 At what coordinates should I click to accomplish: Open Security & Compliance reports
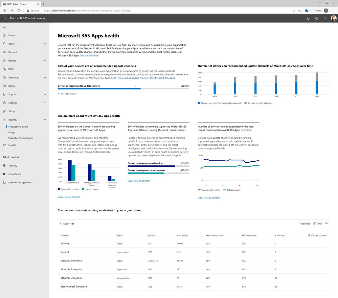point(21,138)
